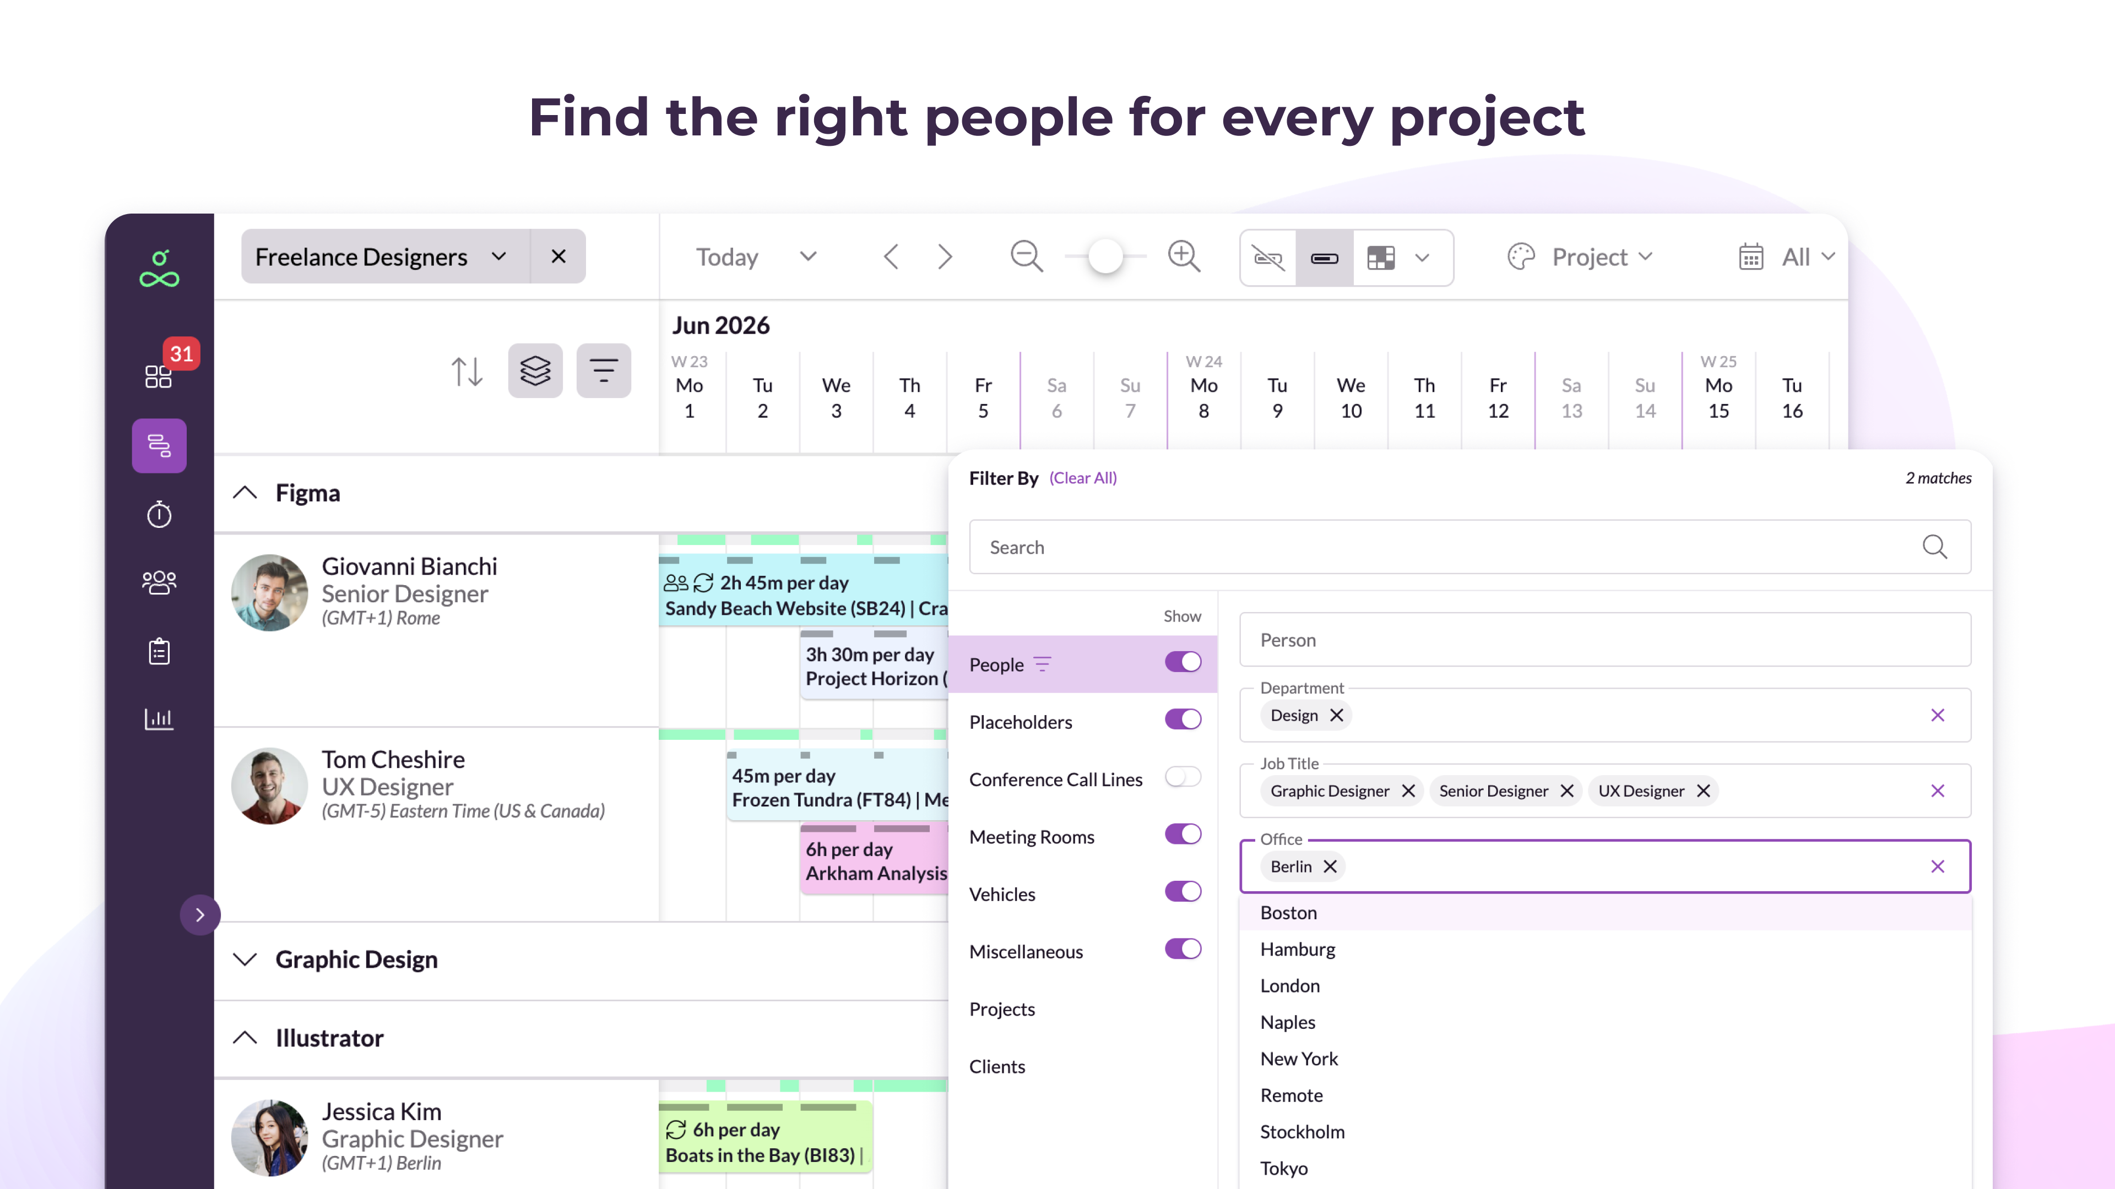Open the timer icon in sidebar
The height and width of the screenshot is (1189, 2115).
pos(159,515)
